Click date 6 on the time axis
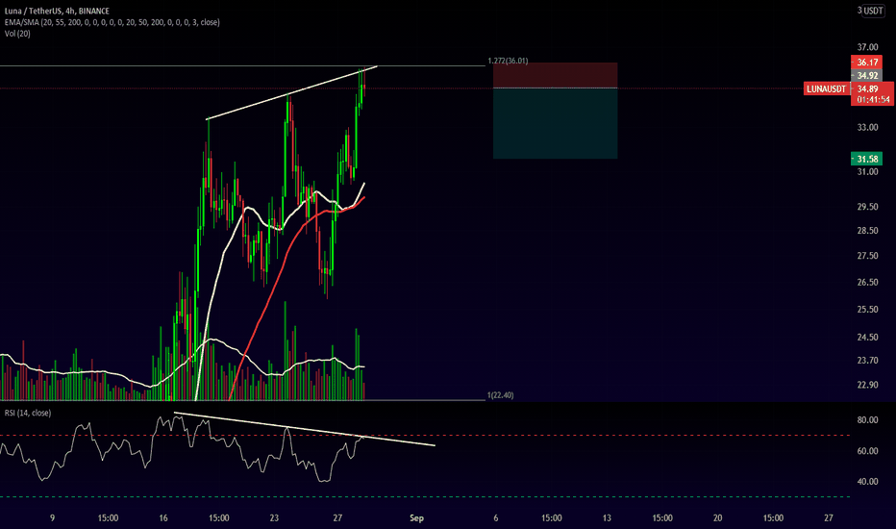 496,518
